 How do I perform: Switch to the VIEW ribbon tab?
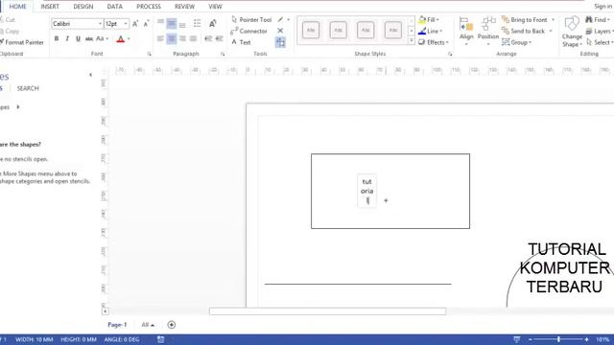(x=215, y=7)
